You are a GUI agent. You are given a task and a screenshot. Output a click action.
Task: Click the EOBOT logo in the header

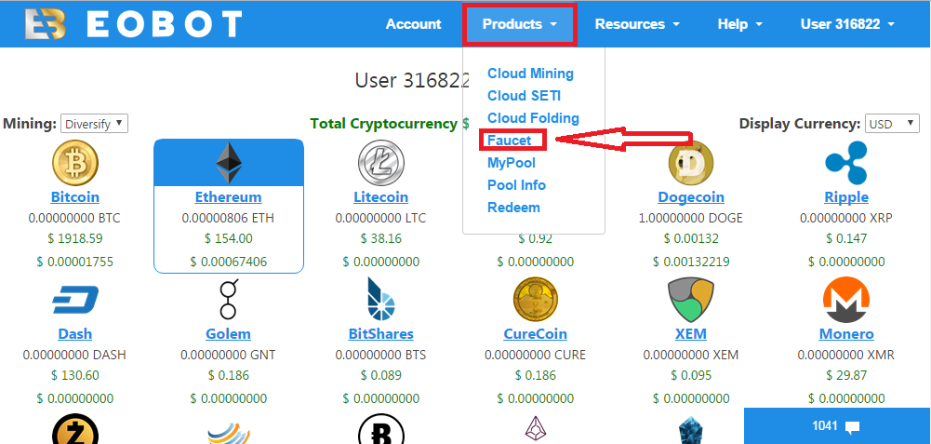(133, 25)
